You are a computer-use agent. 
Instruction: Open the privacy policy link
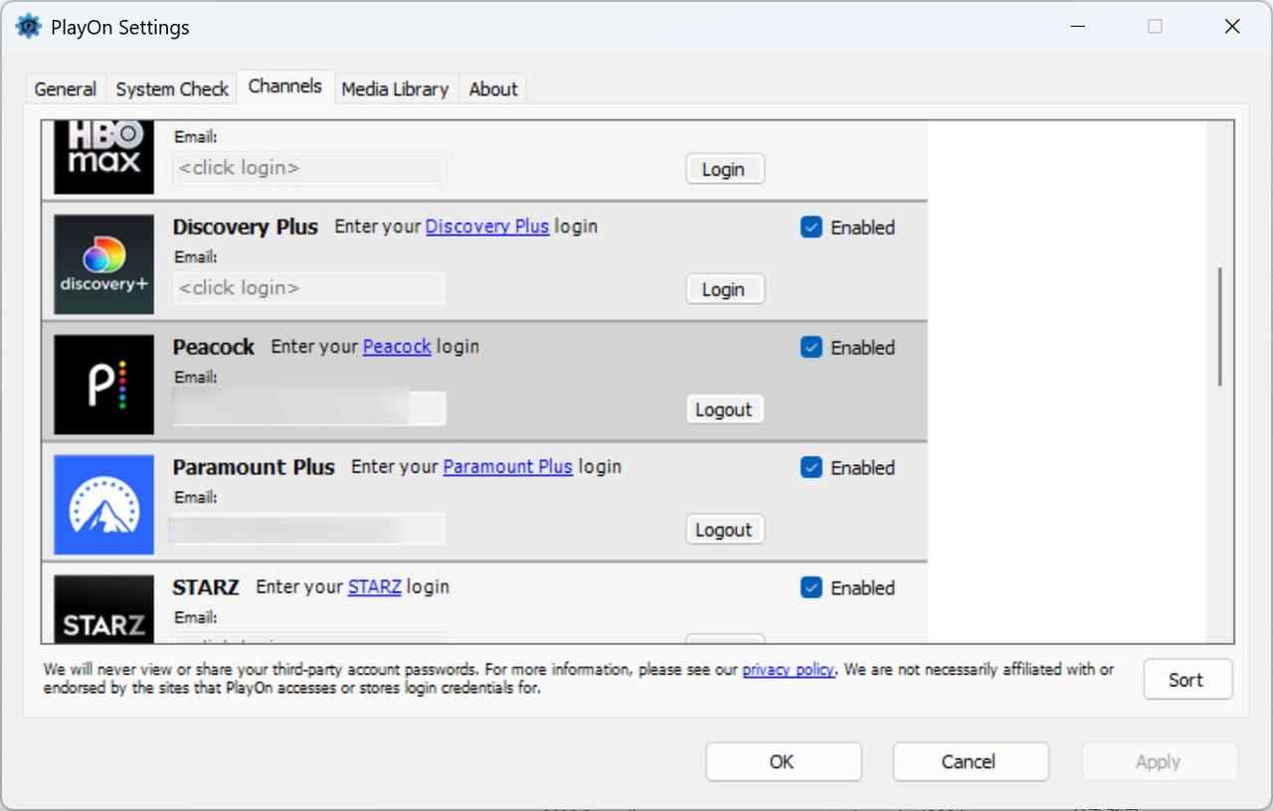click(x=788, y=669)
